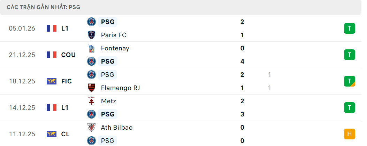Select the Metz team name
Screen dimensions: 367x146
(x=108, y=101)
